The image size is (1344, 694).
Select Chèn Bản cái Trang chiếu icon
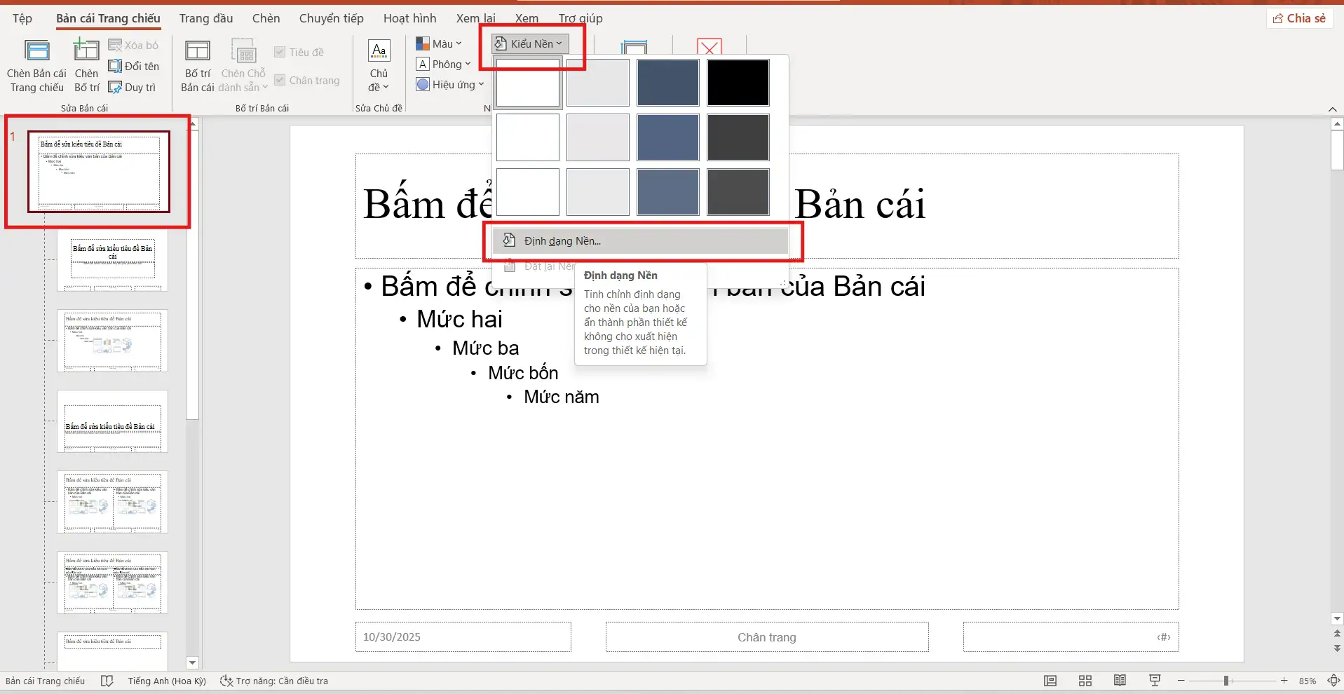pos(36,64)
